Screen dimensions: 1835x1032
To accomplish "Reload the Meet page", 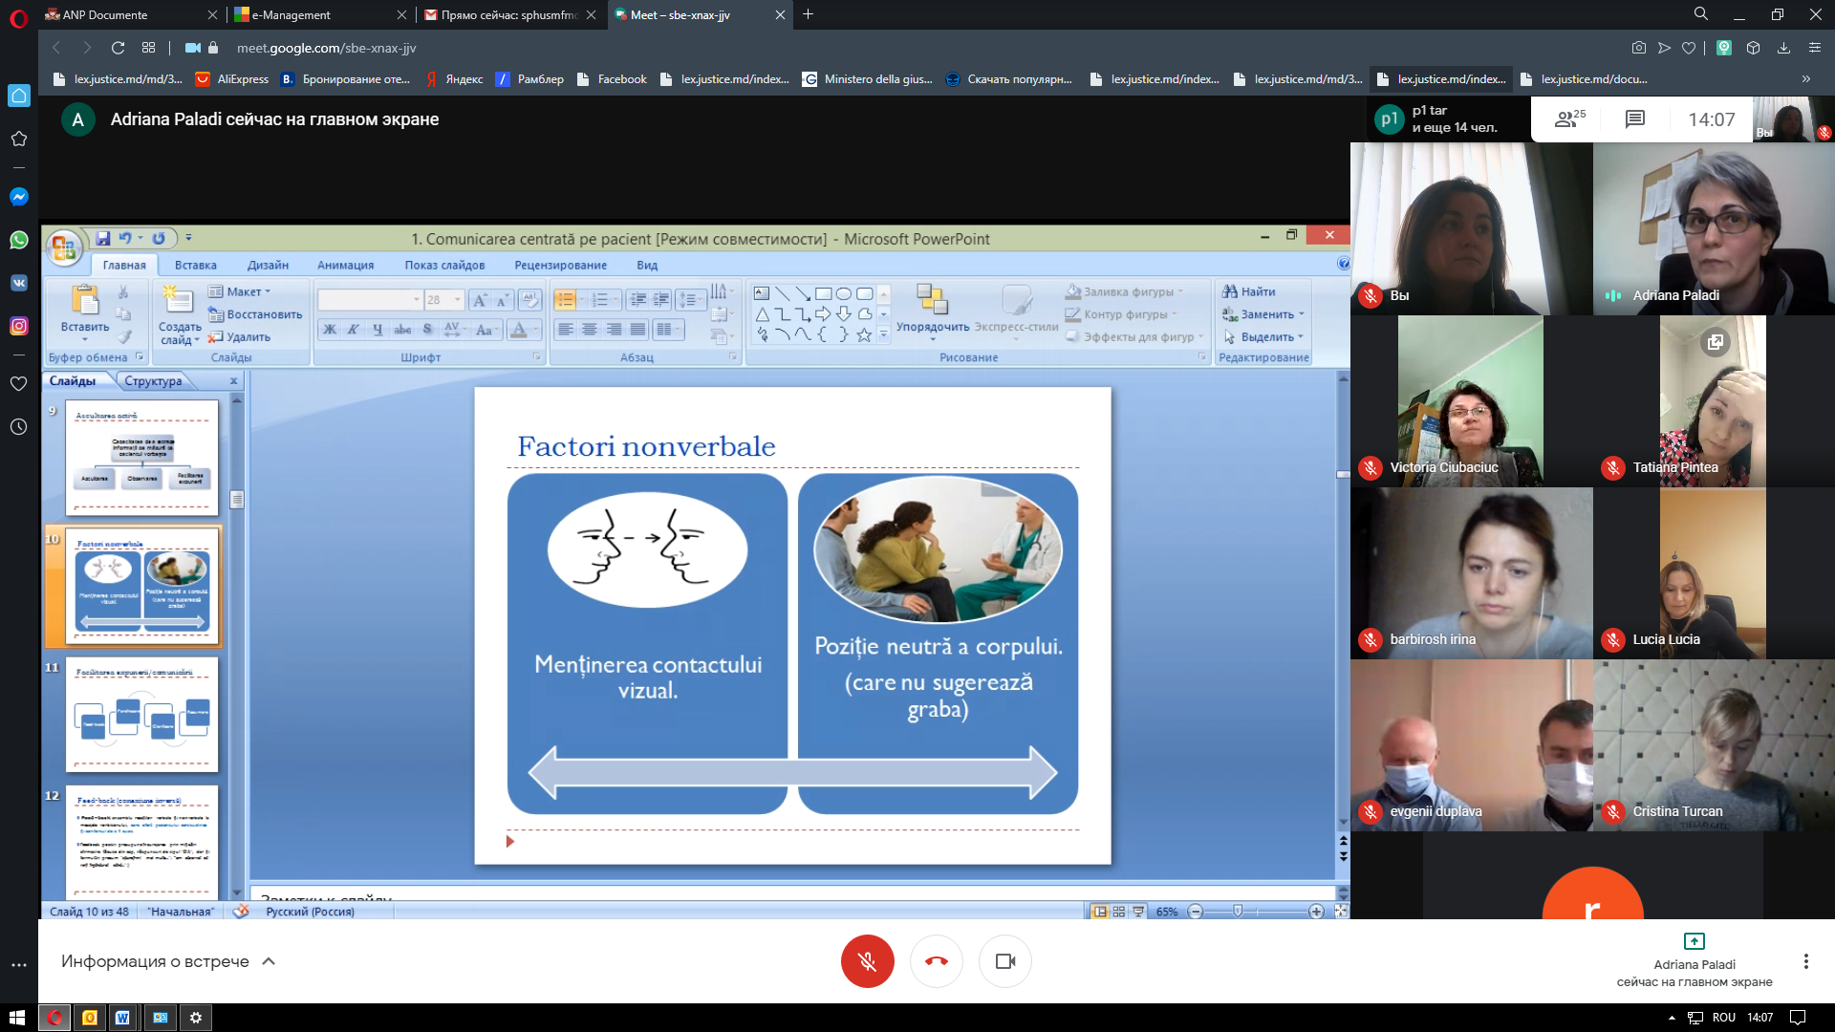I will tap(118, 48).
